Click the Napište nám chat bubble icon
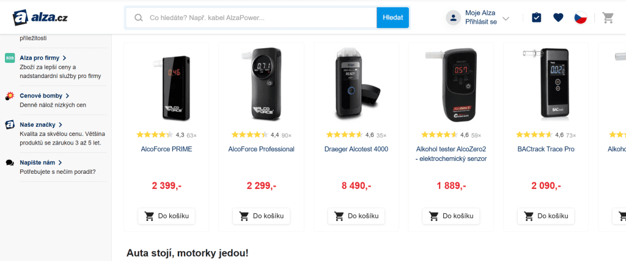 (10, 163)
